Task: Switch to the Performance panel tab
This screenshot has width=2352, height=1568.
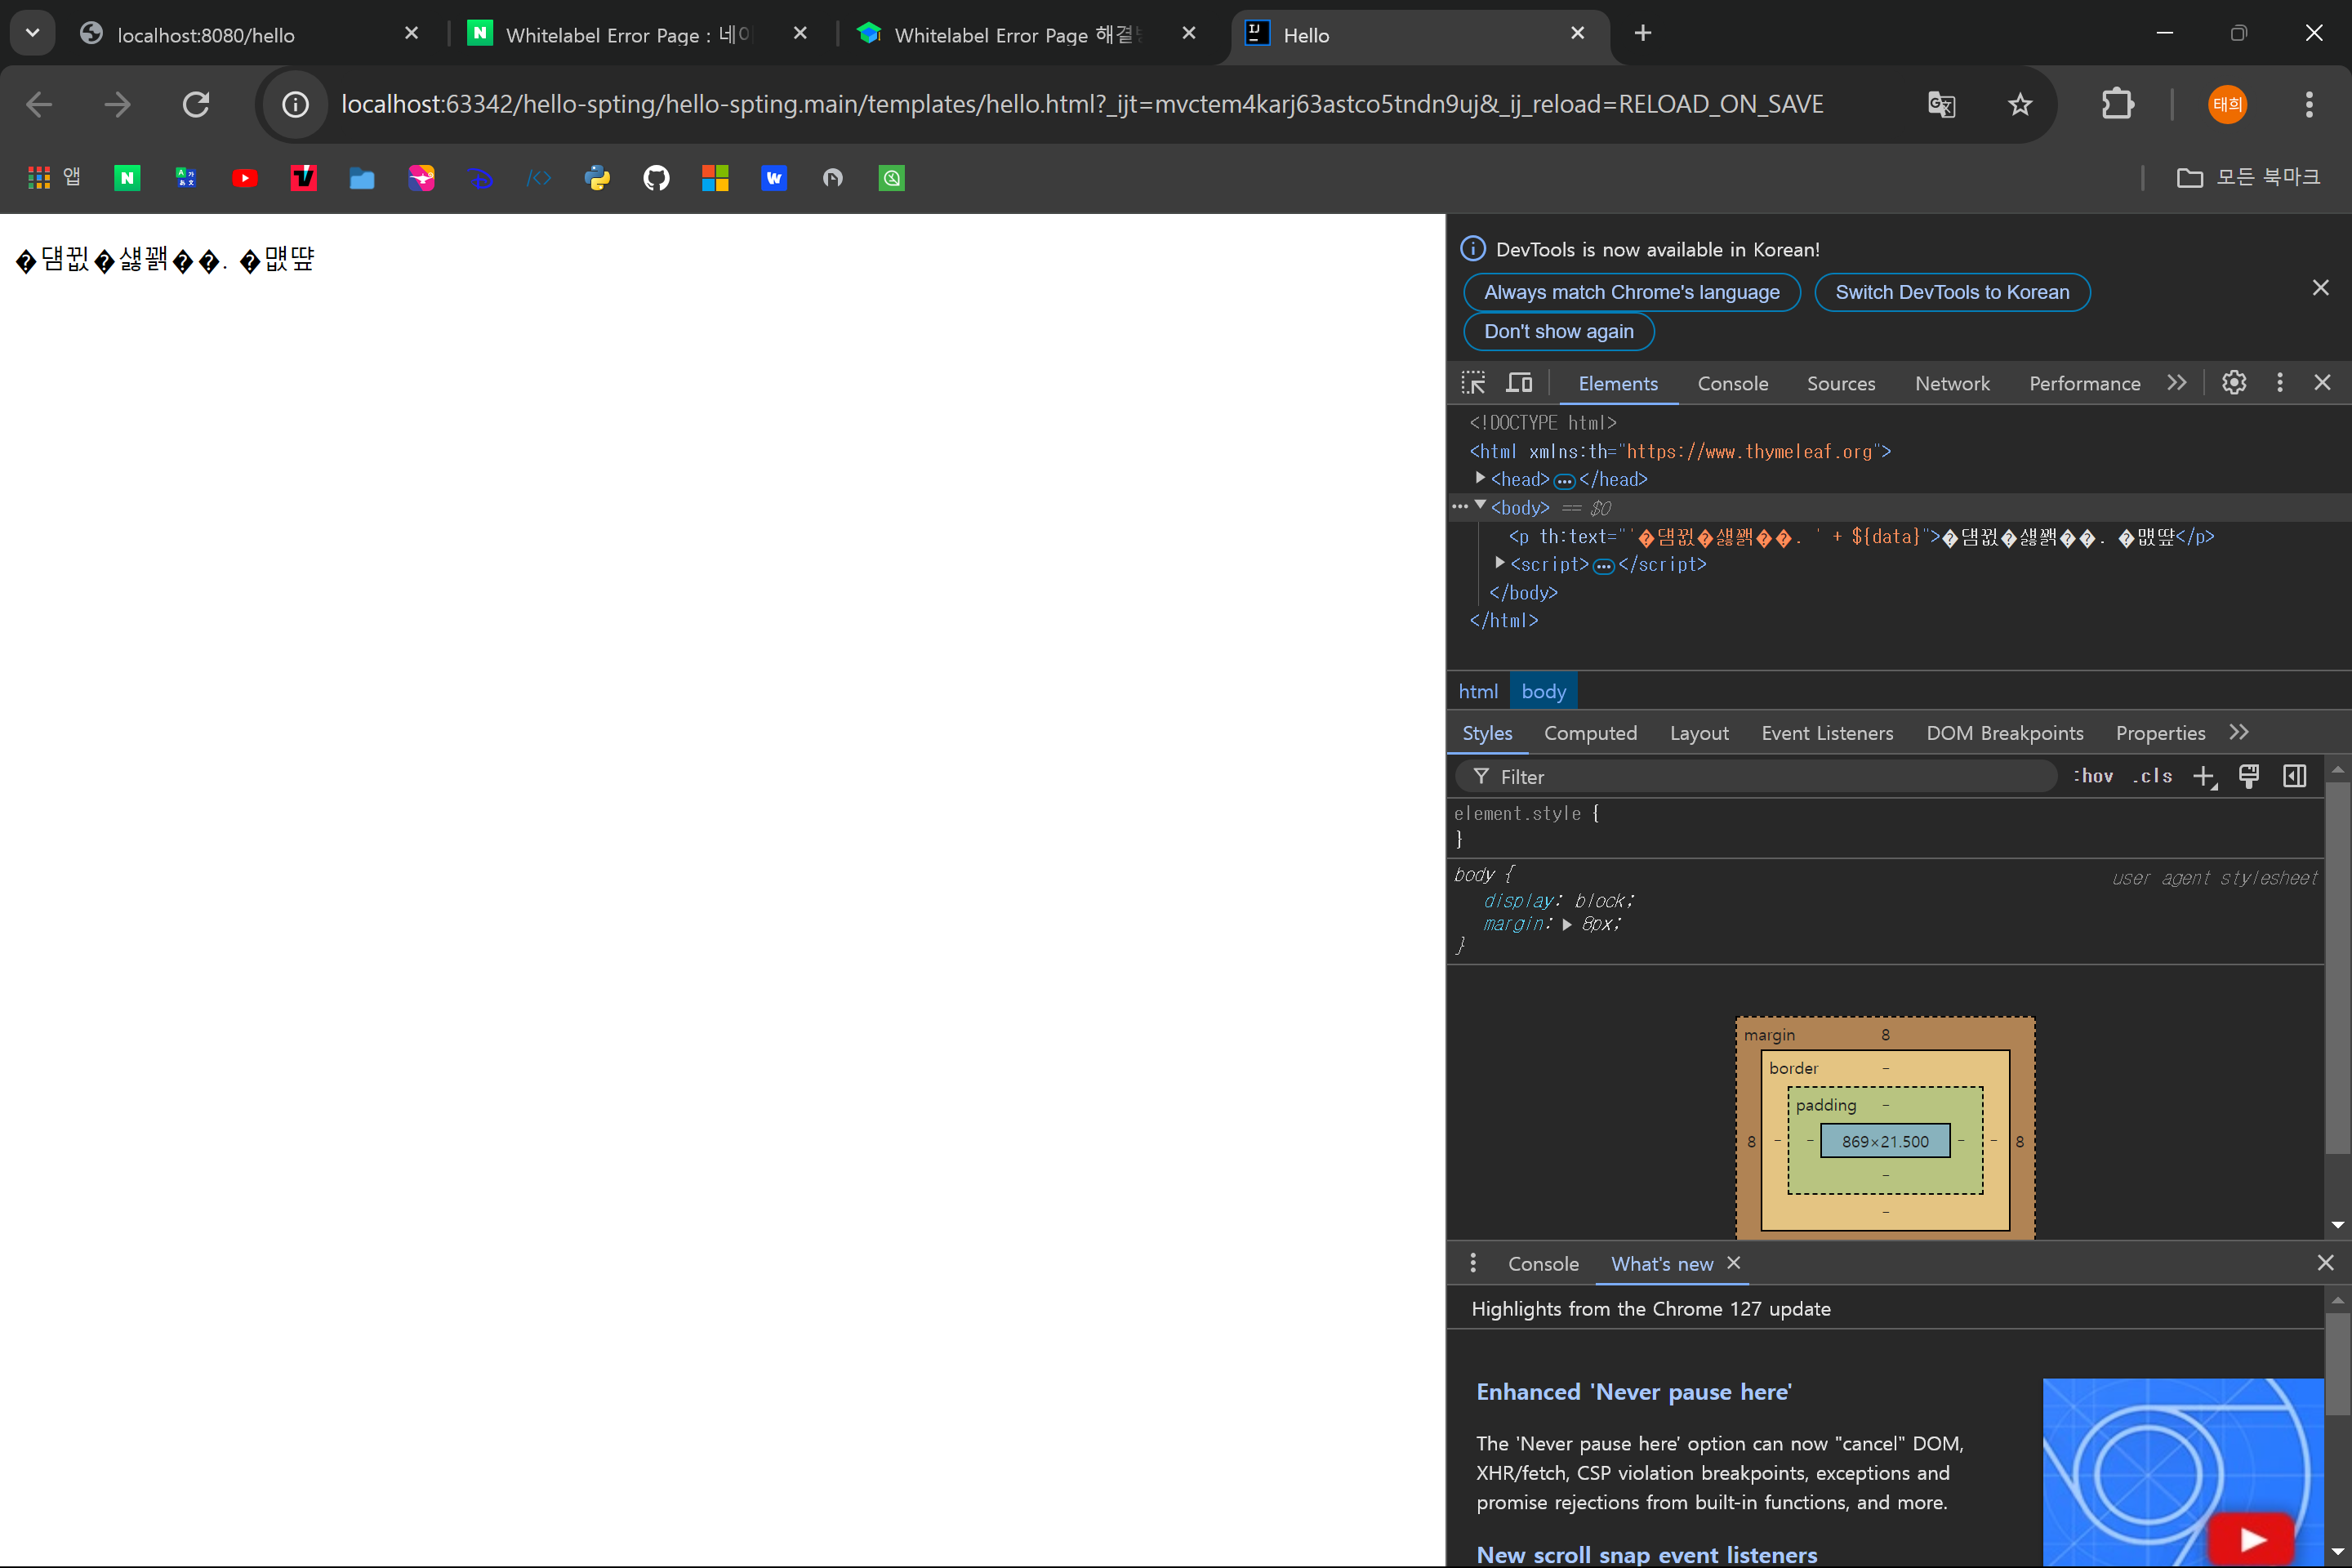Action: pyautogui.click(x=2084, y=384)
